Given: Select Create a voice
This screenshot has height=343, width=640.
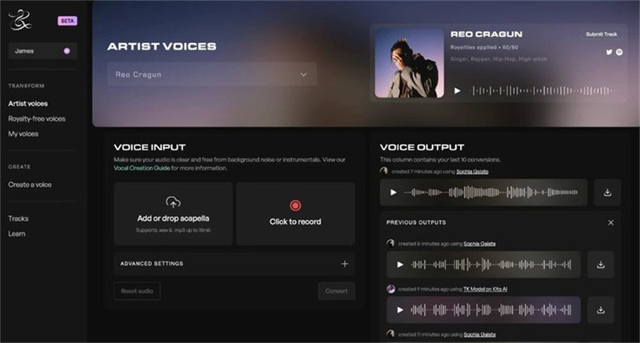Looking at the screenshot, I should [30, 185].
